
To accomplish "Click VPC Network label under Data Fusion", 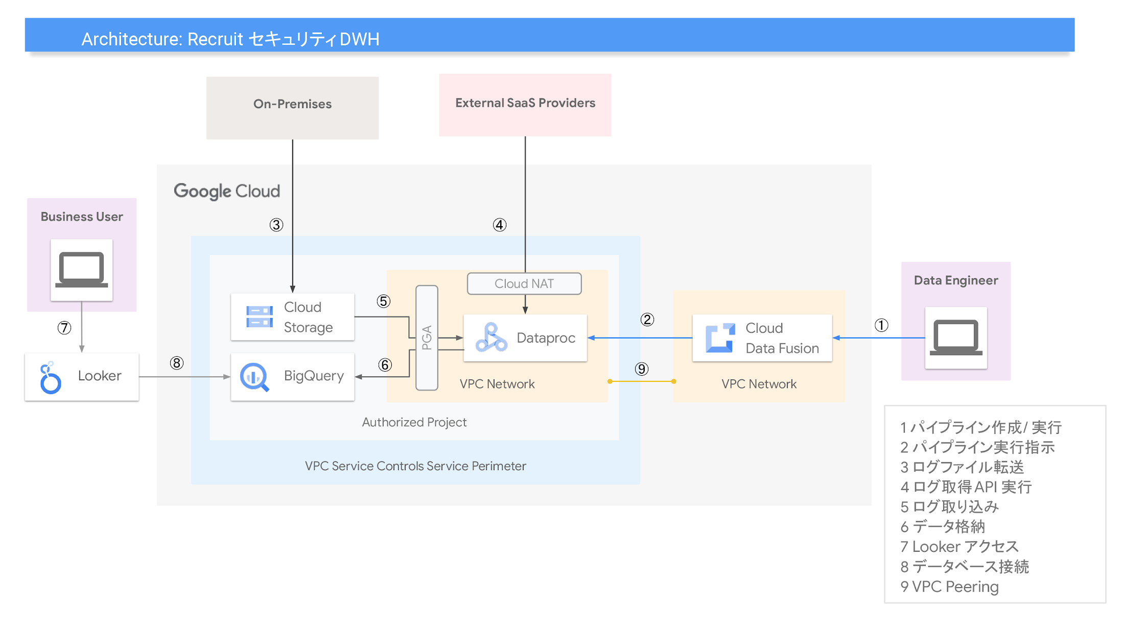I will point(759,384).
